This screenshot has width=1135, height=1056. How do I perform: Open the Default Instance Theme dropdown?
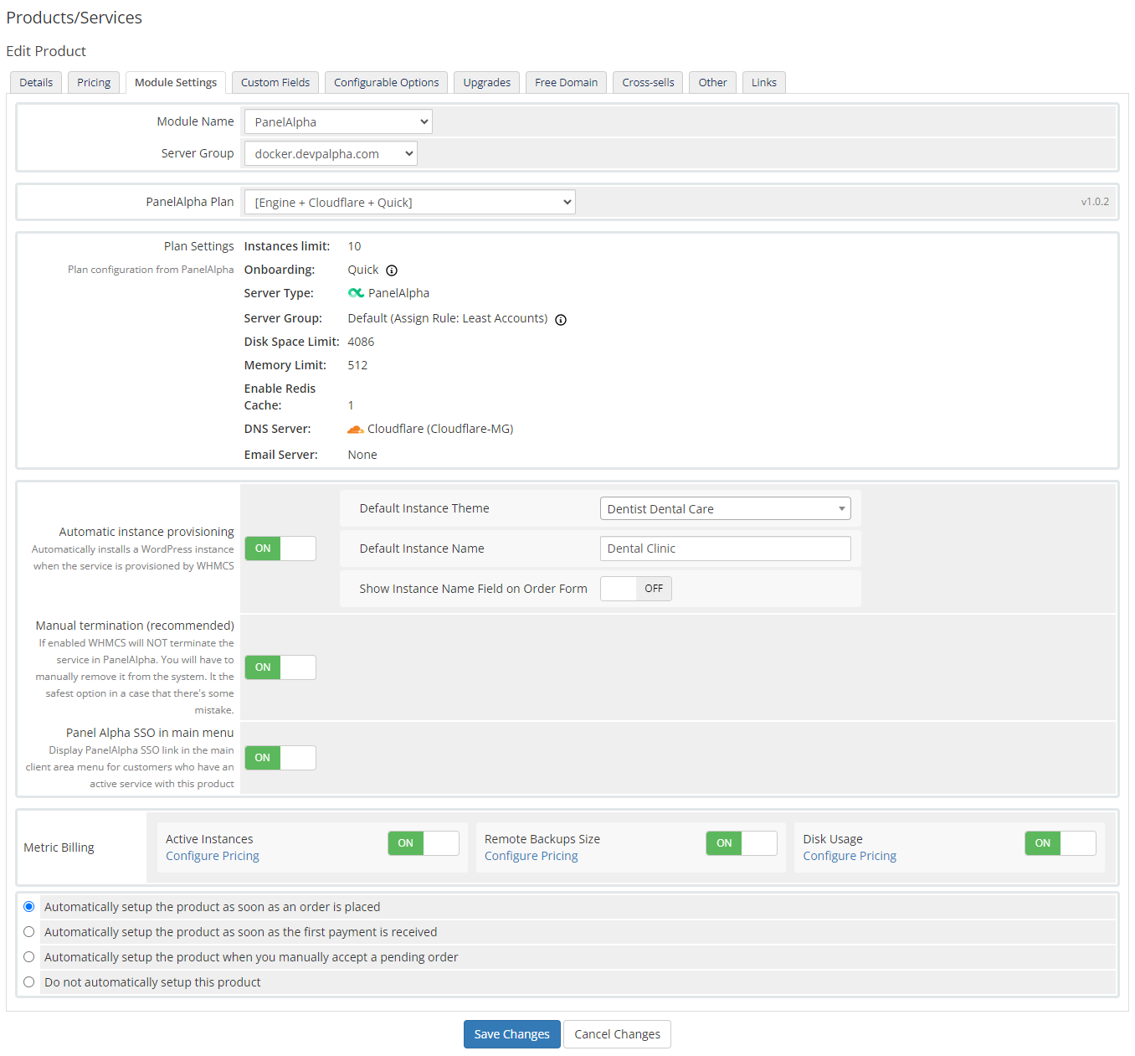click(x=724, y=508)
